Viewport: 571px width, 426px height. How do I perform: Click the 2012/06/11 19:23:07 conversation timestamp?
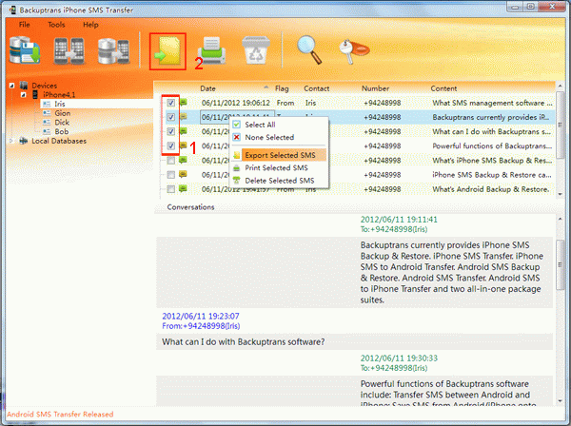pyautogui.click(x=201, y=316)
